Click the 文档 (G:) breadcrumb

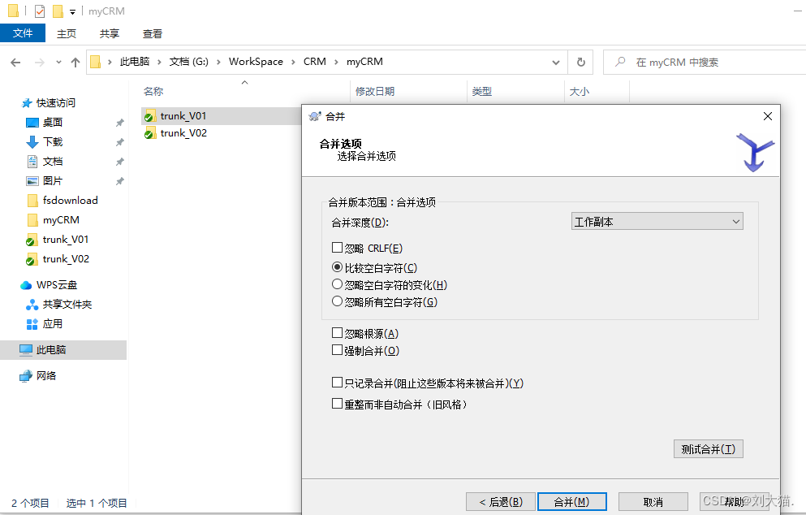point(188,62)
